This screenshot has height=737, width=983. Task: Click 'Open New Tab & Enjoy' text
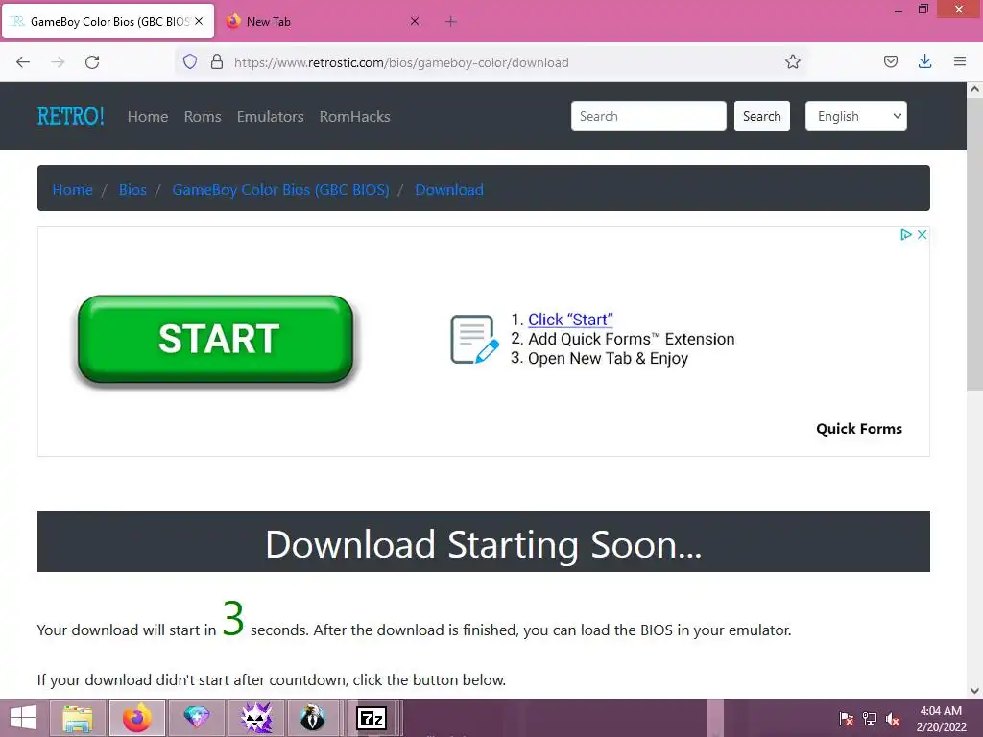point(608,359)
